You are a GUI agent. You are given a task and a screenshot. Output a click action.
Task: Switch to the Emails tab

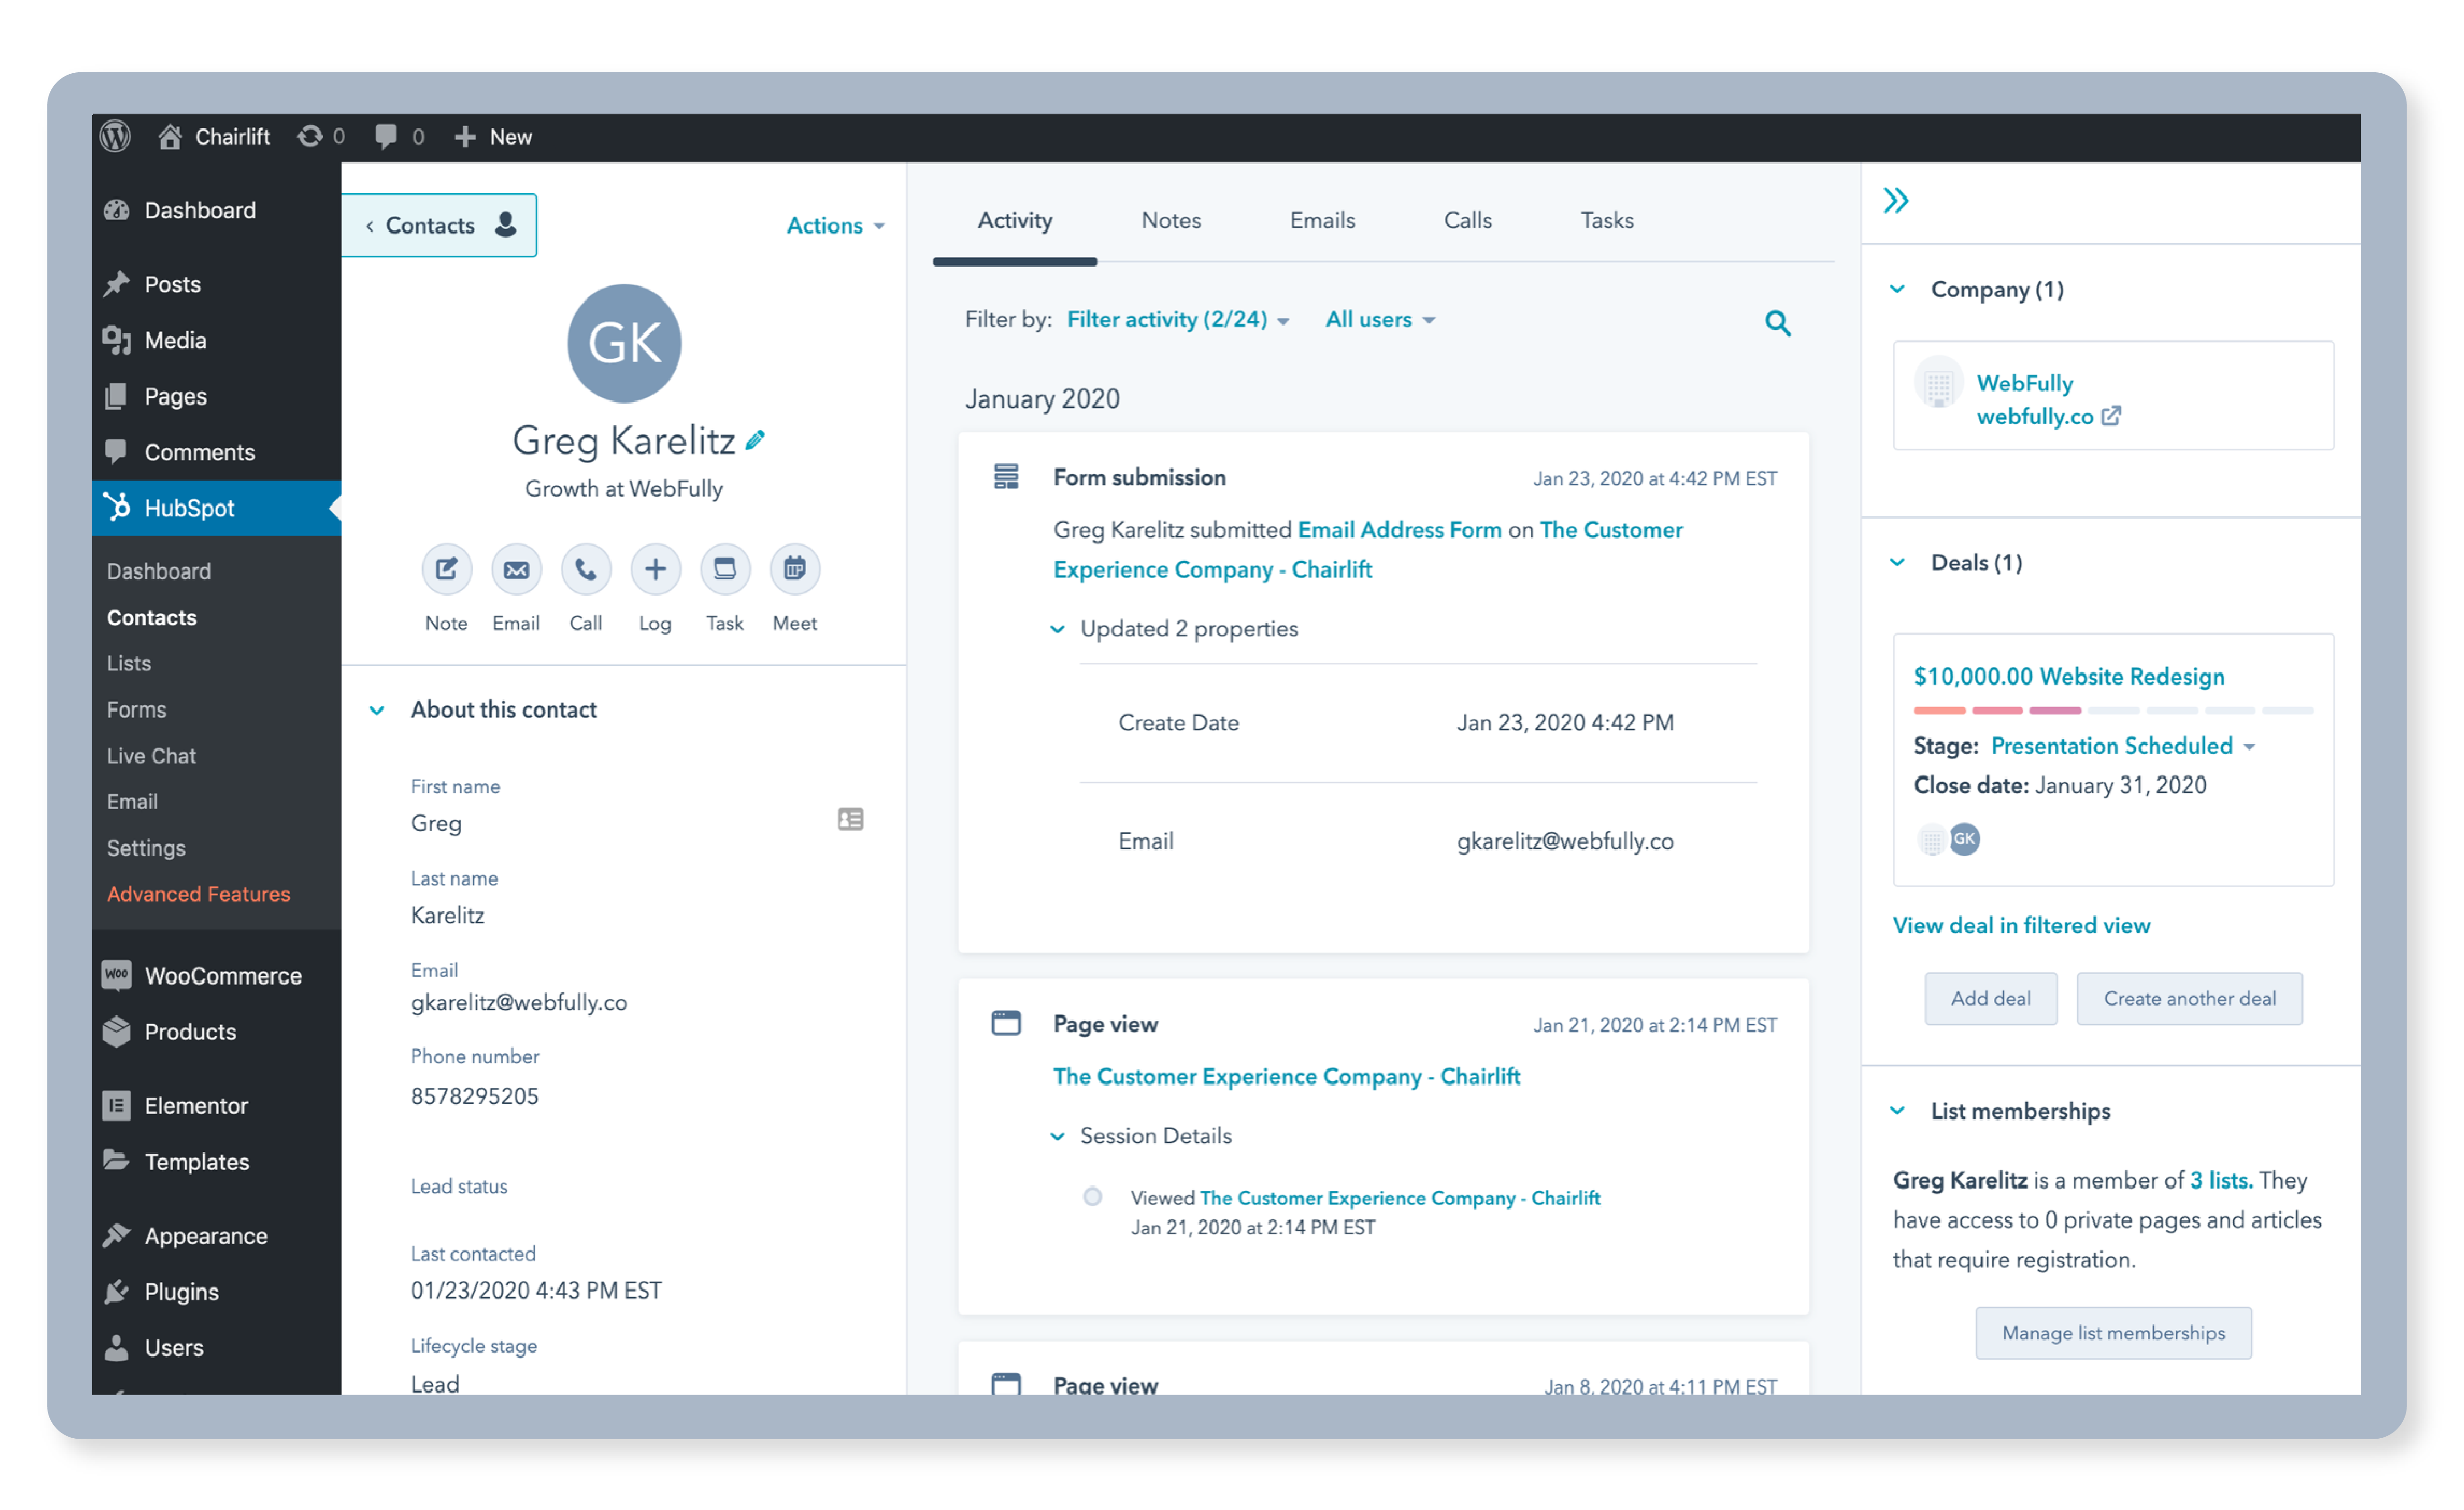tap(1322, 220)
